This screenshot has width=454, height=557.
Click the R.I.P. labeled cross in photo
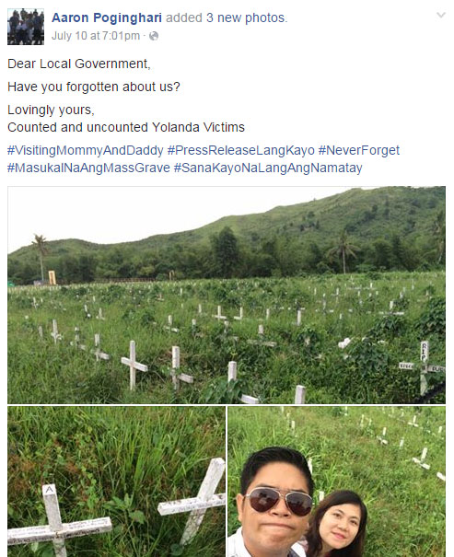coord(425,367)
